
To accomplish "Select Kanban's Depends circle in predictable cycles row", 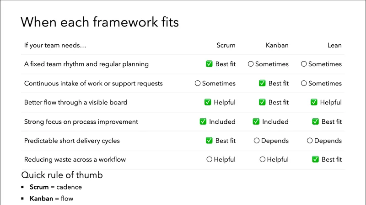I will [257, 141].
